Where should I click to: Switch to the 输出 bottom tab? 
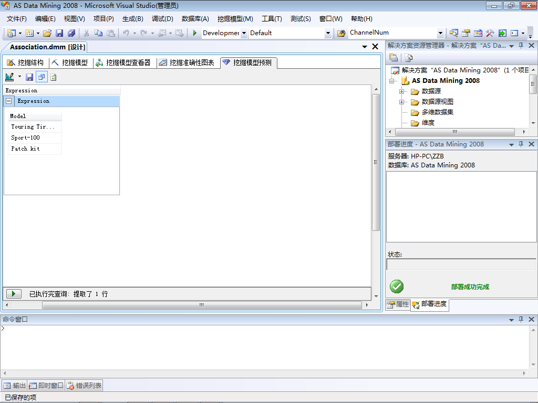(x=14, y=386)
